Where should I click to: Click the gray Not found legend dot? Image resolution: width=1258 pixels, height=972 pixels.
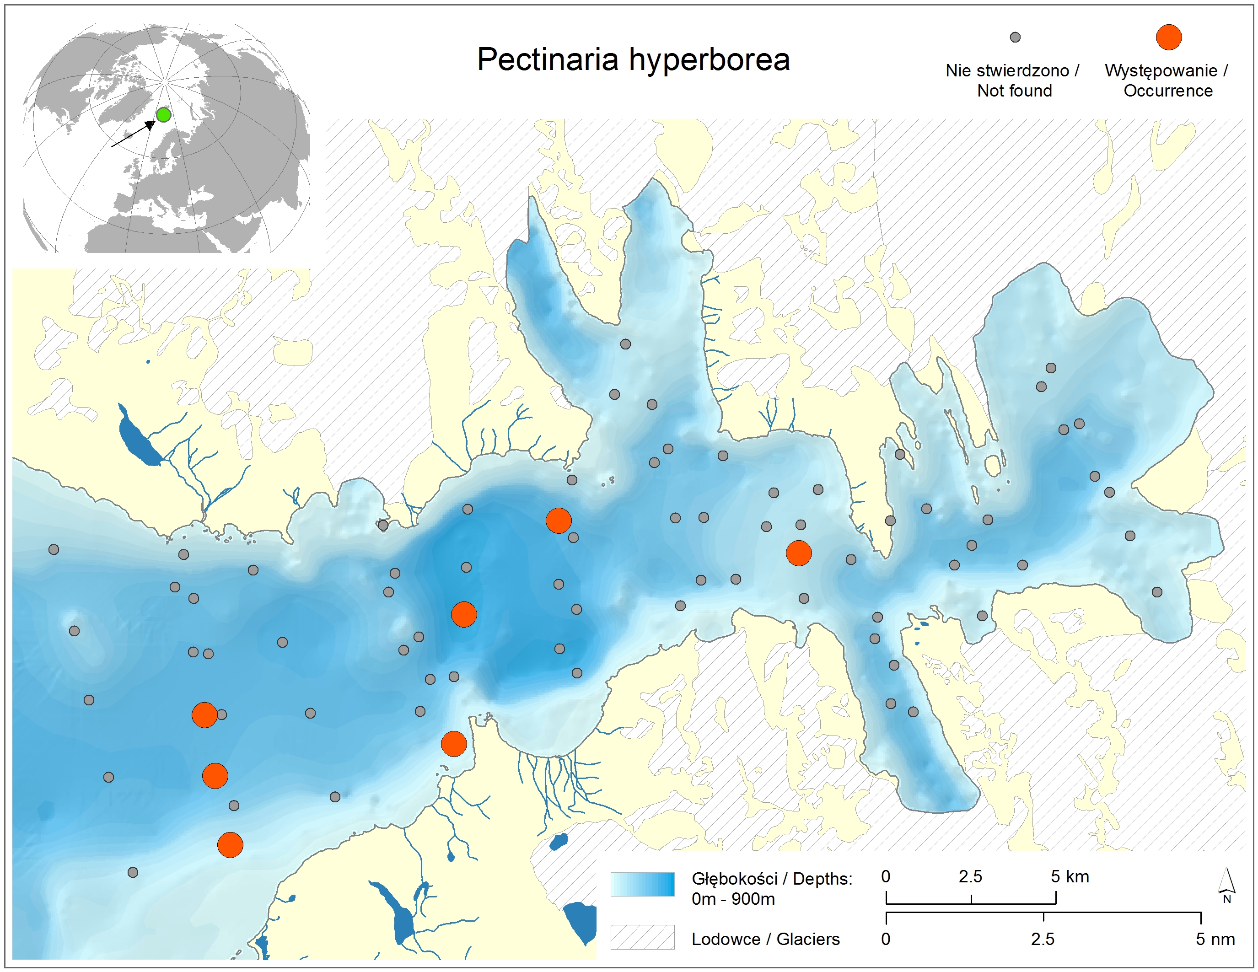pyautogui.click(x=1015, y=38)
